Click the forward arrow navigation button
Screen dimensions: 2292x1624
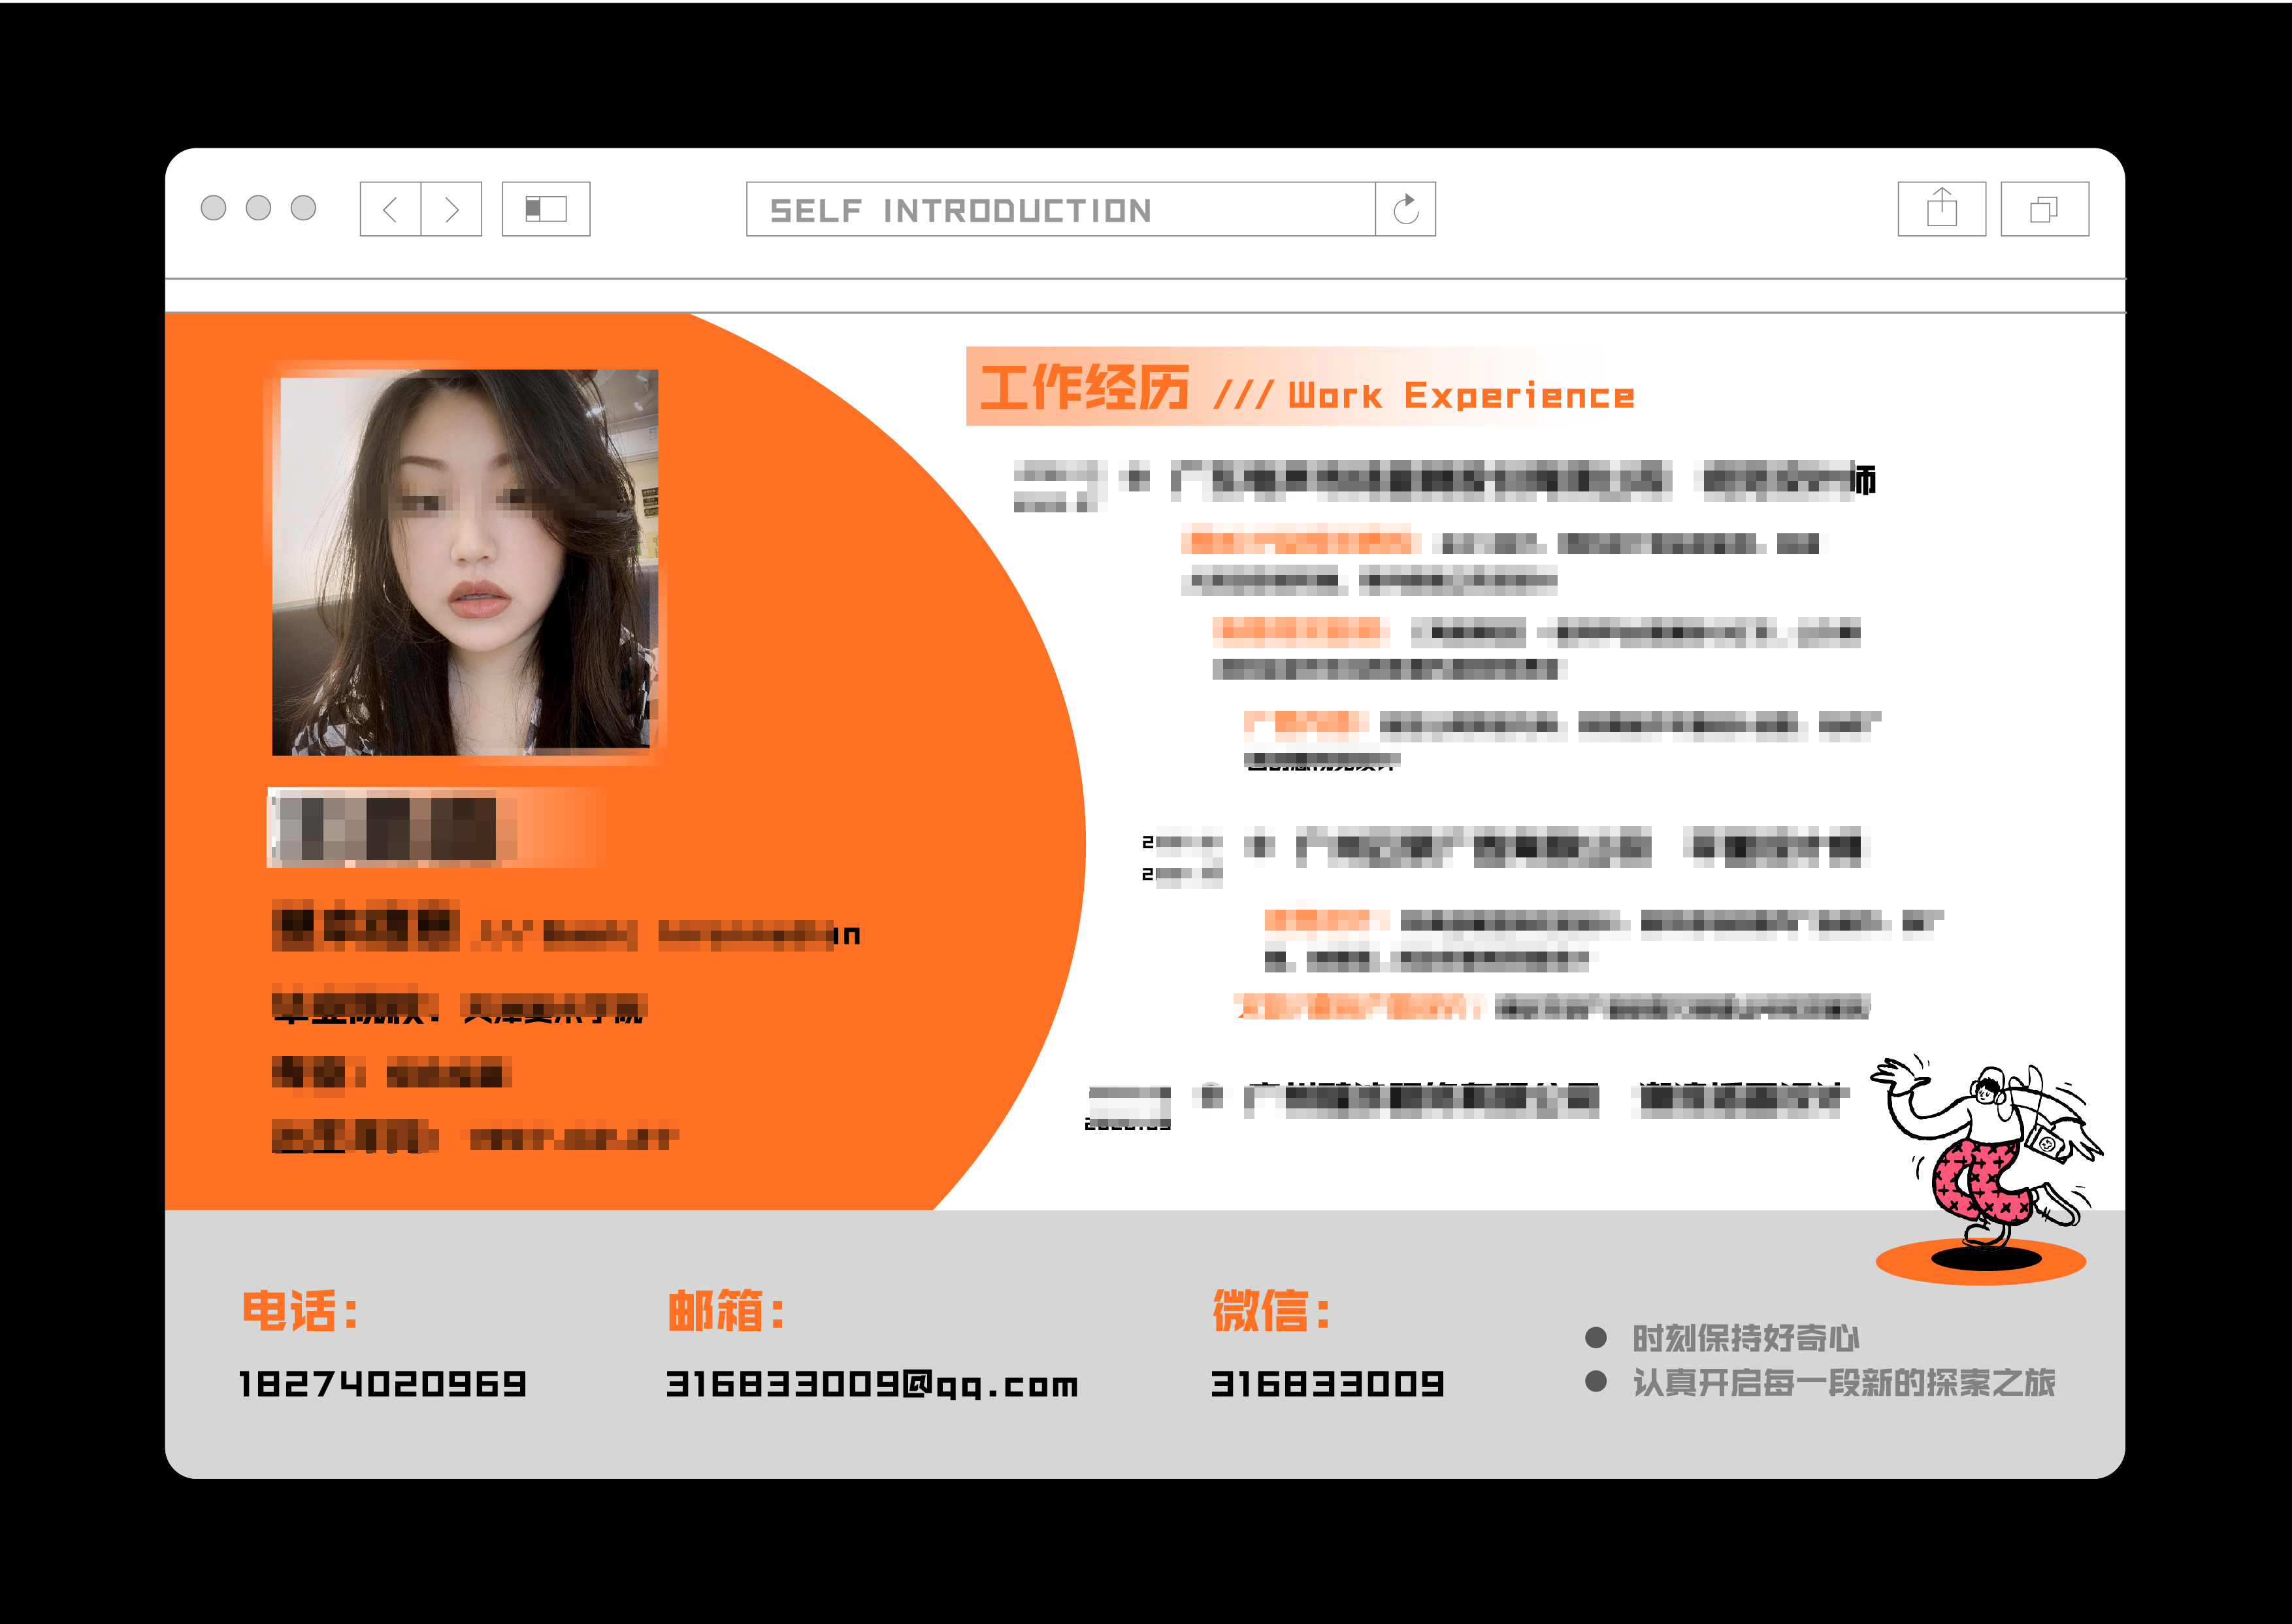click(x=452, y=209)
